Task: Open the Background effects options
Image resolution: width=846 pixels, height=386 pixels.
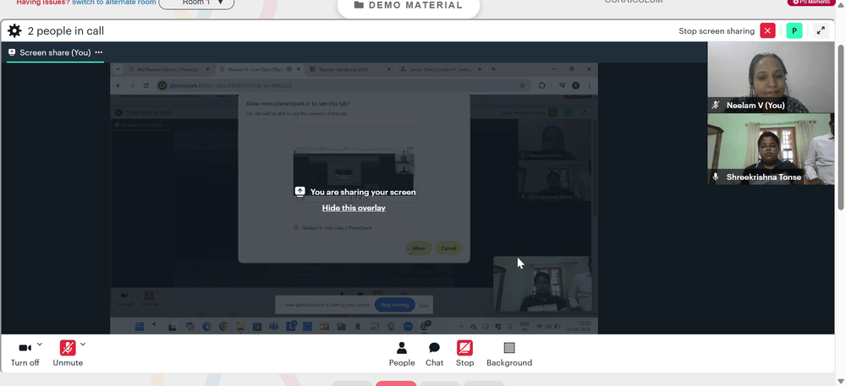Action: 509,355
